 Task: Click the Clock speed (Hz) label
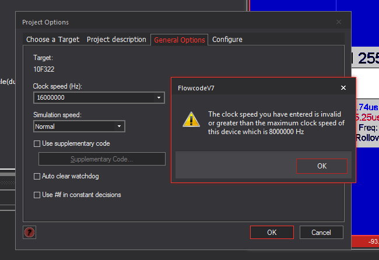pyautogui.click(x=58, y=86)
